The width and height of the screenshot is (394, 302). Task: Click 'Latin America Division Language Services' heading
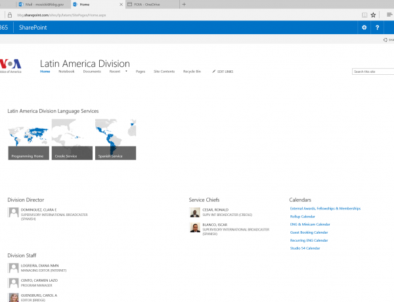click(x=53, y=111)
